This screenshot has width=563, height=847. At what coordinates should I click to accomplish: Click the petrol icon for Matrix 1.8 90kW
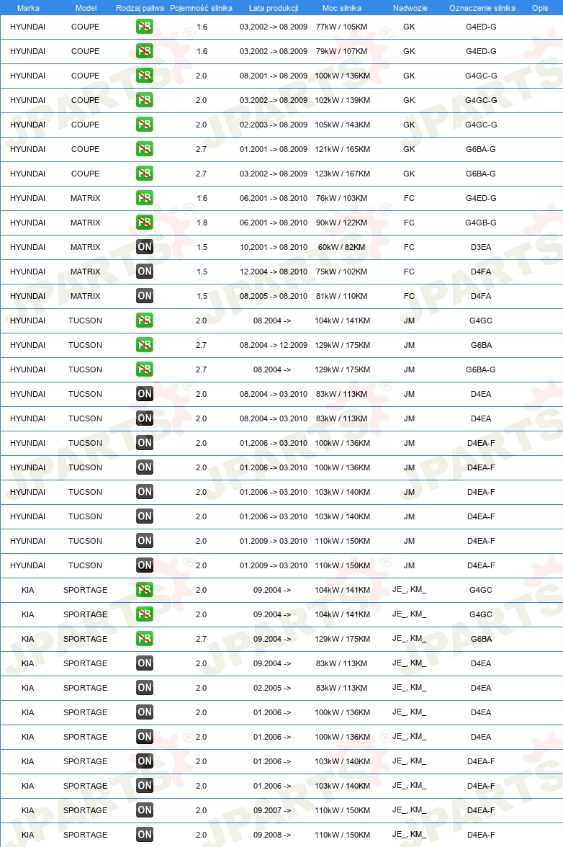pyautogui.click(x=144, y=222)
